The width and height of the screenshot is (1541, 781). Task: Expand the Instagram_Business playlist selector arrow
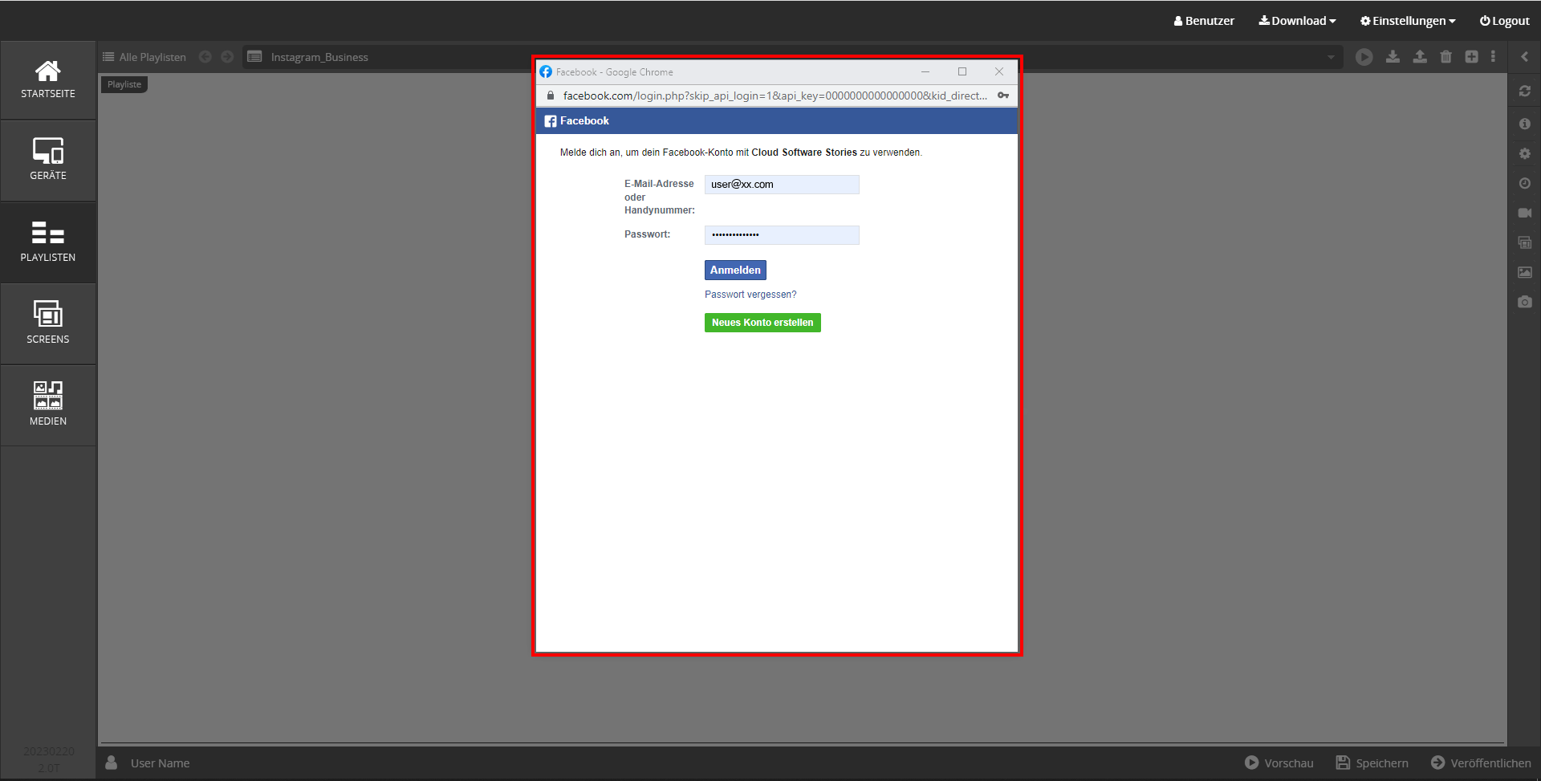tap(1330, 57)
